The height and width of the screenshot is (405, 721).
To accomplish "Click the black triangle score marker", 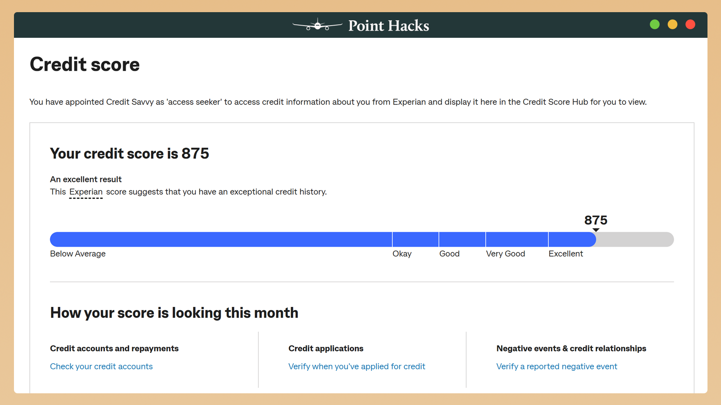I will pos(596,230).
